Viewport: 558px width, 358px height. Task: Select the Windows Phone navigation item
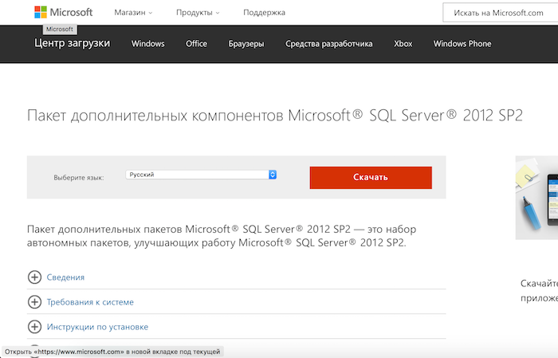(x=462, y=44)
